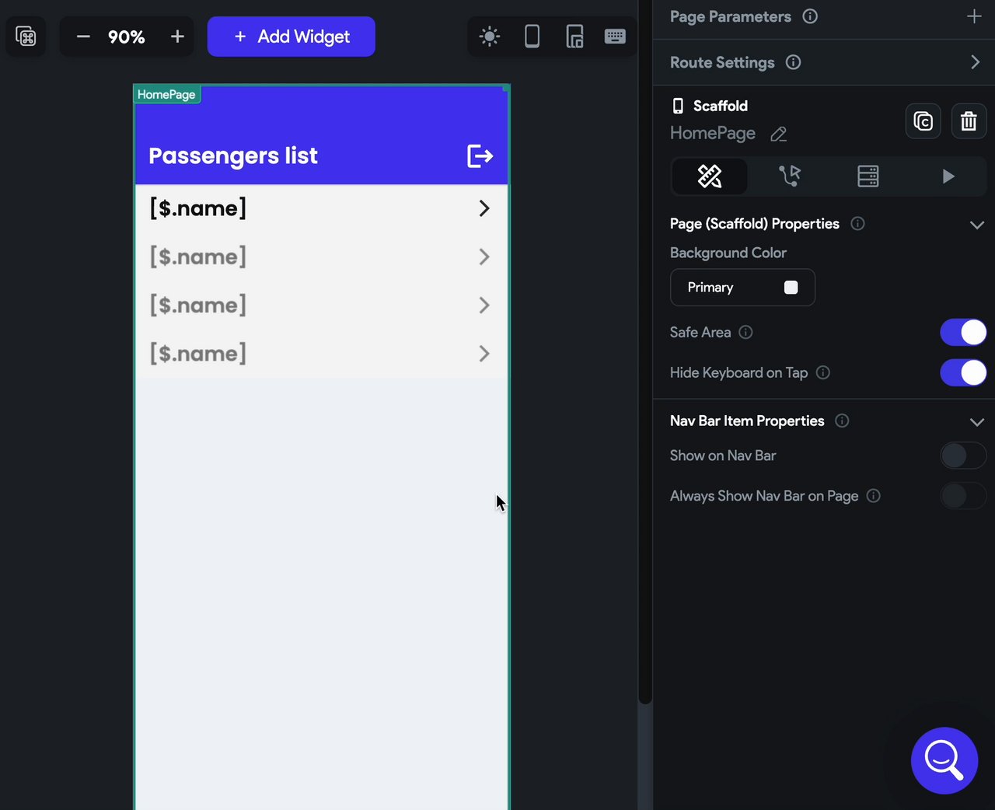995x810 pixels.
Task: Click the Add Widget button
Action: pos(291,37)
